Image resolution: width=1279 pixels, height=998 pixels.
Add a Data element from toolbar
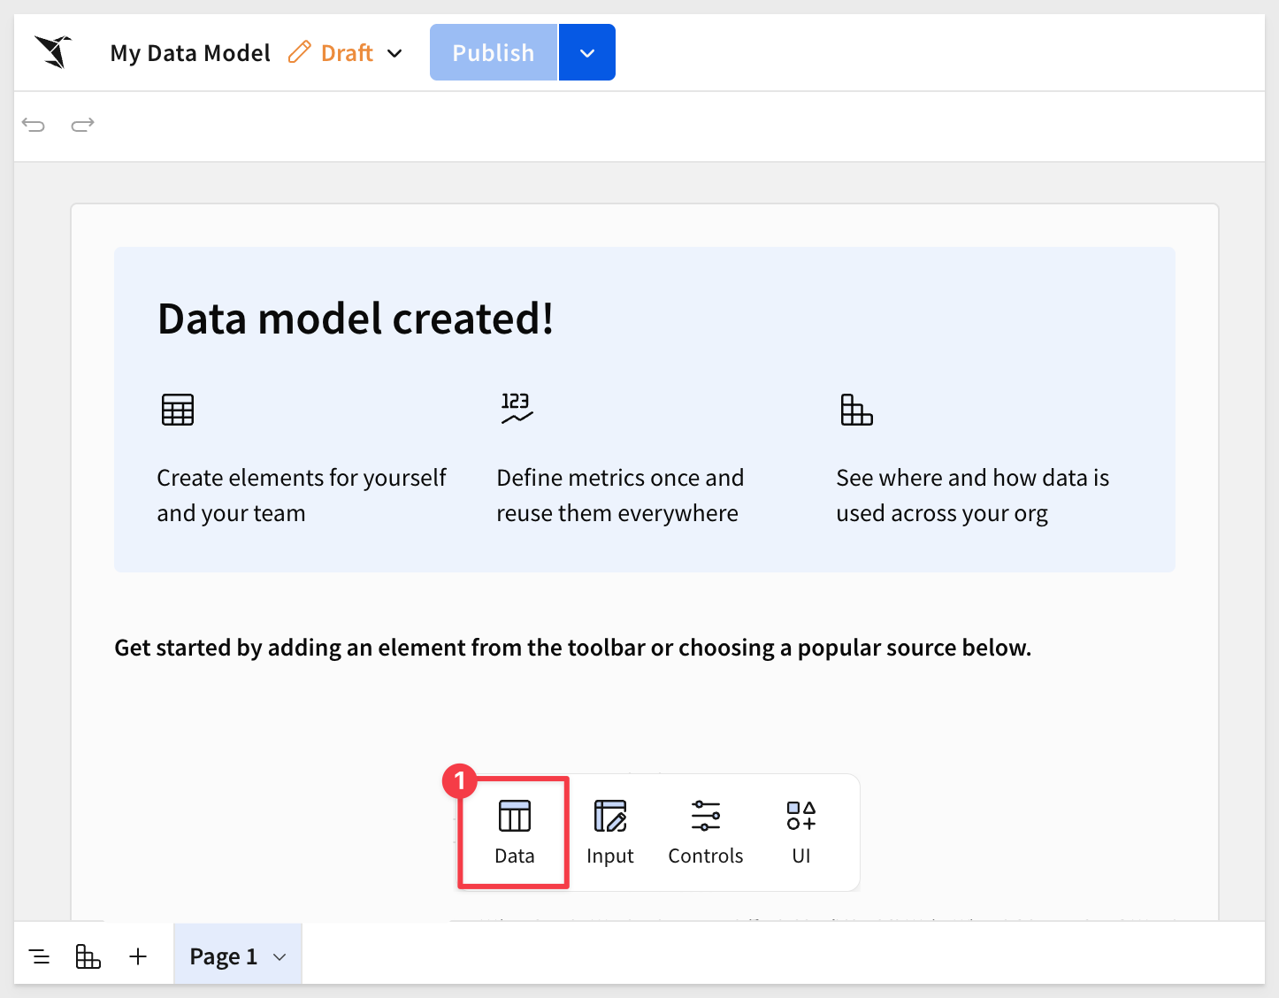(514, 833)
